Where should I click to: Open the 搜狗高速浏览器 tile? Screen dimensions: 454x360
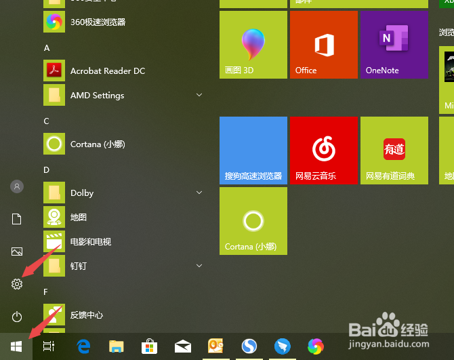[x=253, y=151]
